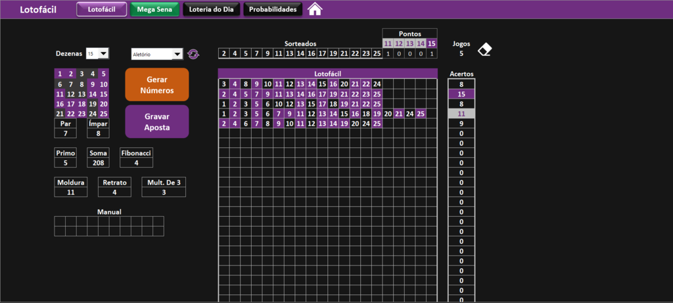Switch to the Mega Sena tab
Screen dimensions: 673x303
pyautogui.click(x=154, y=9)
